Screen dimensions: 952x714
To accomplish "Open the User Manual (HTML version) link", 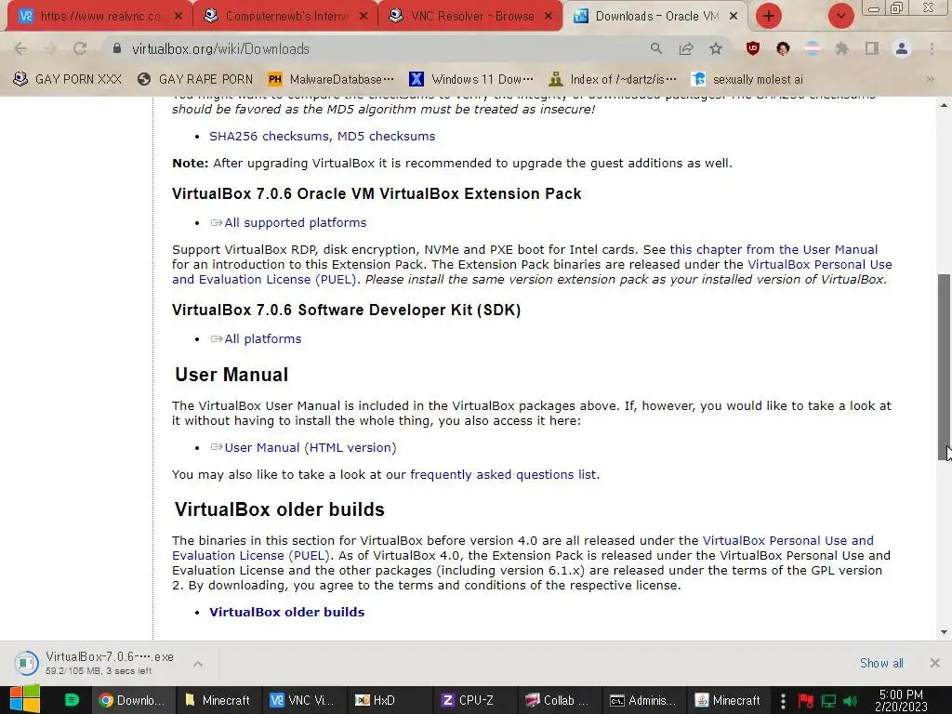I will pos(311,447).
